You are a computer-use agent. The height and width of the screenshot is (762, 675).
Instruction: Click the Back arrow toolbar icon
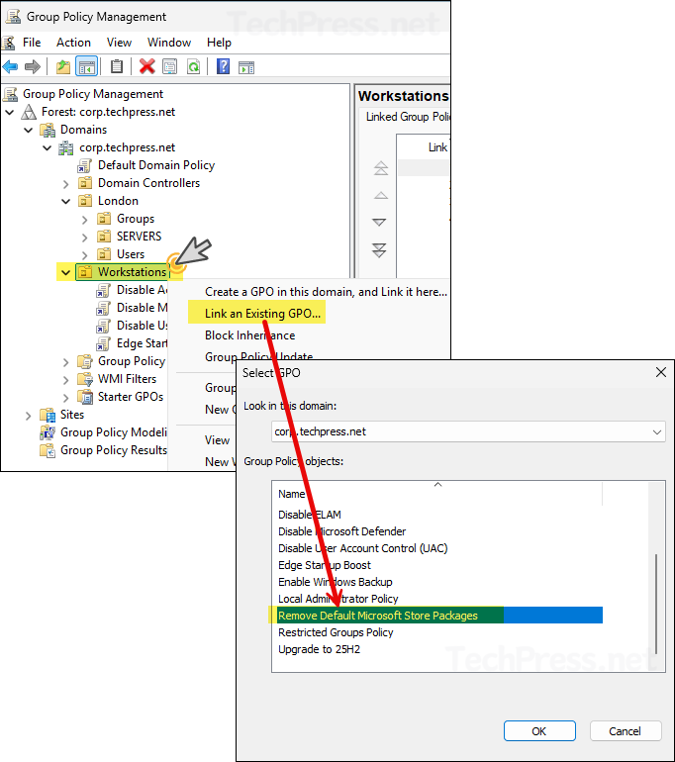(10, 66)
